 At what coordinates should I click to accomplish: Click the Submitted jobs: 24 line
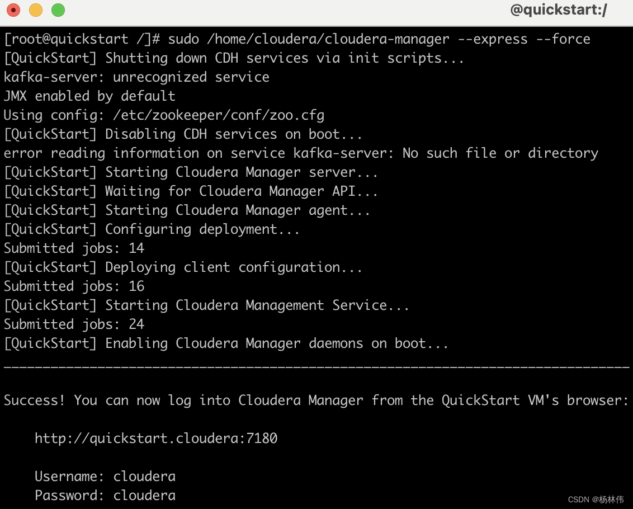pos(73,324)
